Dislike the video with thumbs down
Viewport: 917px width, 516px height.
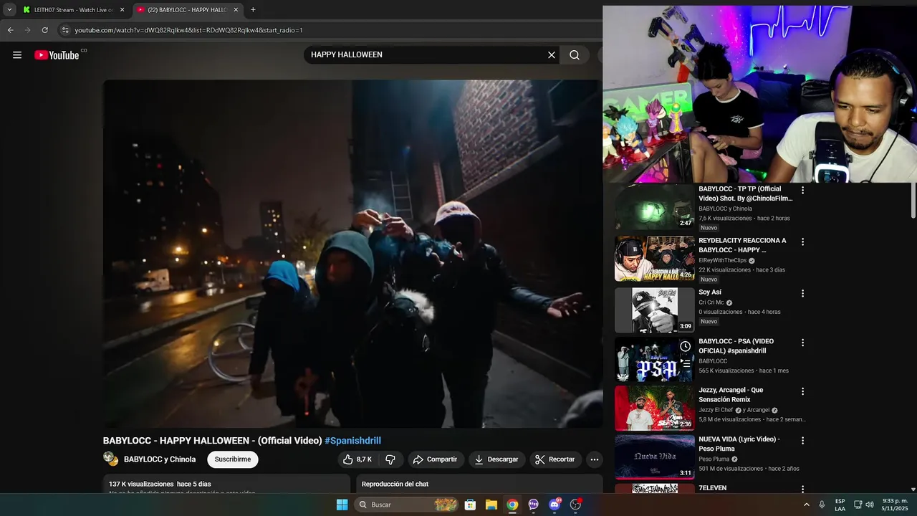390,459
